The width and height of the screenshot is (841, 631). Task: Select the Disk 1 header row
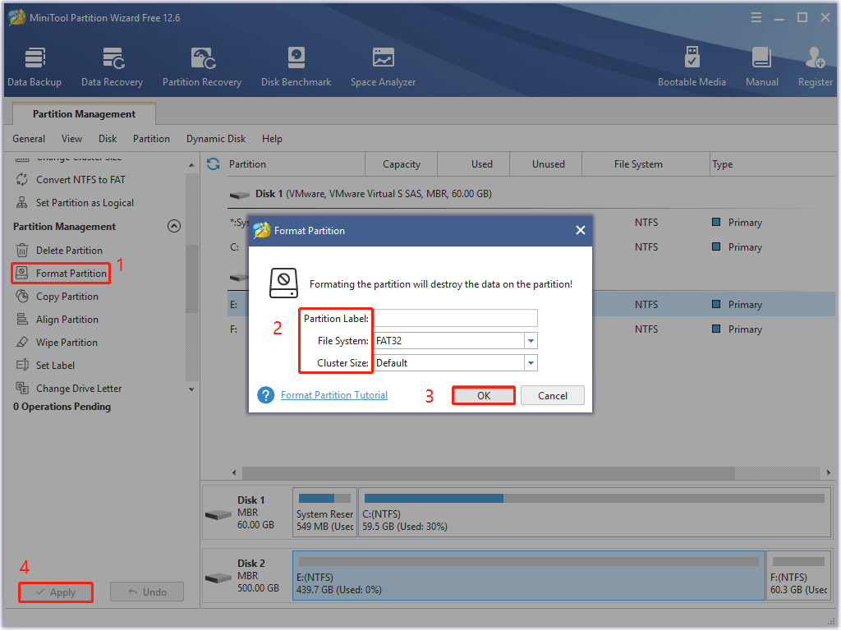(x=531, y=194)
